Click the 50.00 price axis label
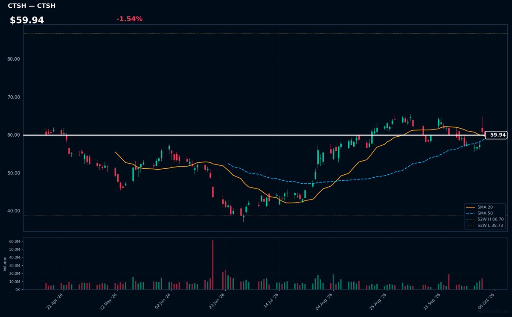The image size is (512, 317). 14,173
